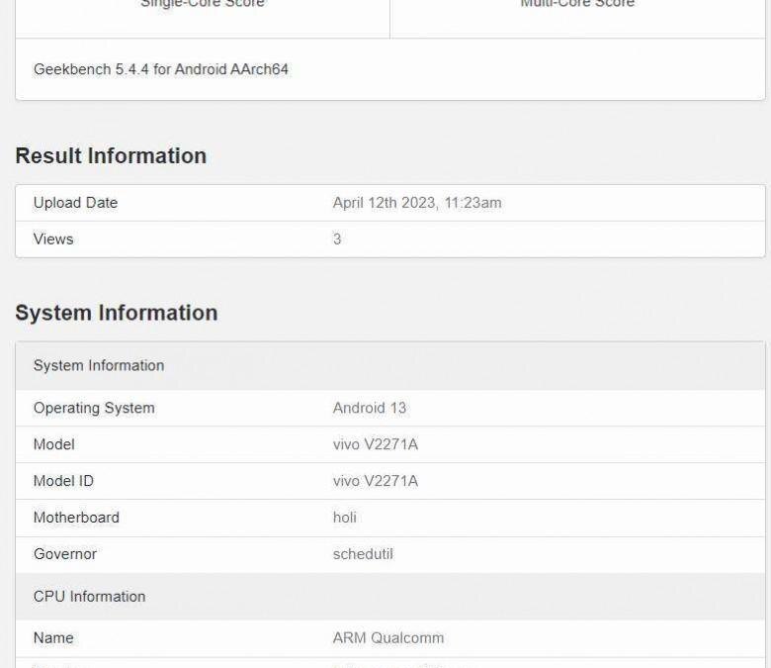Select the Geekbench 5.4.4 version text
Viewport: 771px width, 668px height.
(x=161, y=69)
